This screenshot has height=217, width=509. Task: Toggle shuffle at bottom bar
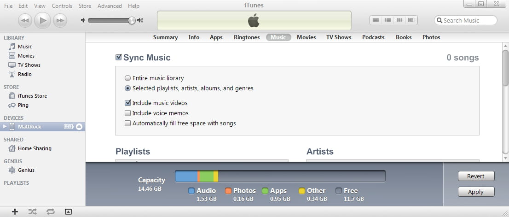(x=32, y=211)
